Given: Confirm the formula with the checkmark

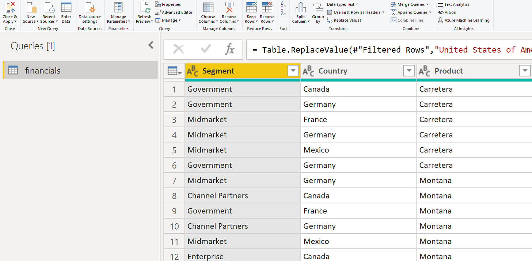Looking at the screenshot, I should [x=206, y=49].
